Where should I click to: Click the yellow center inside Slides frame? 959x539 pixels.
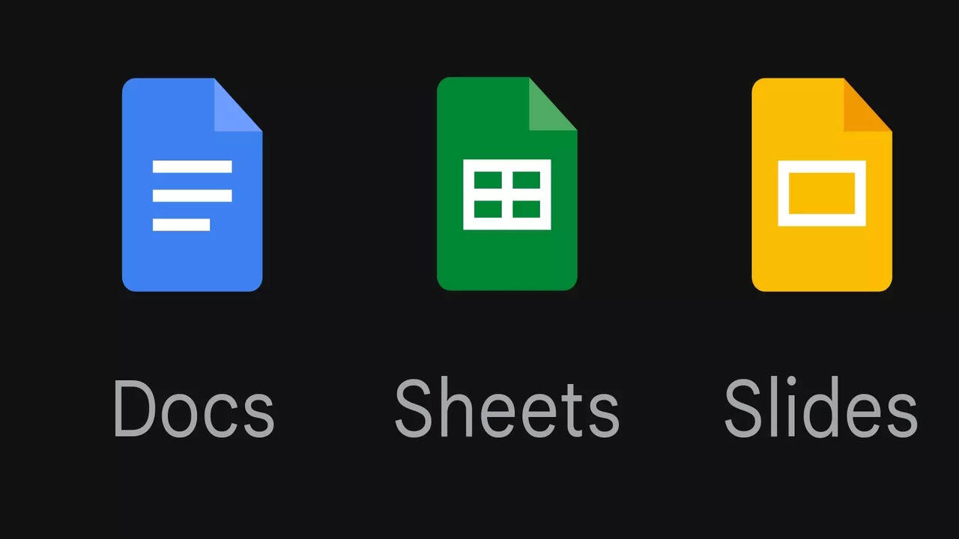pyautogui.click(x=822, y=193)
